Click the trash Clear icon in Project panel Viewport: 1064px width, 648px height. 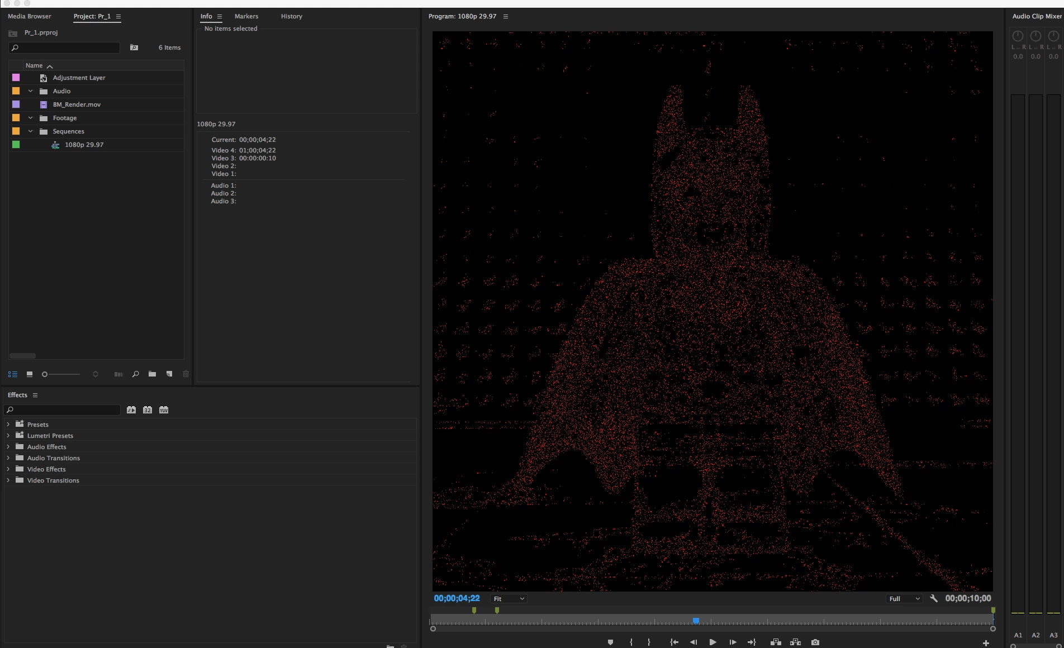click(x=186, y=374)
